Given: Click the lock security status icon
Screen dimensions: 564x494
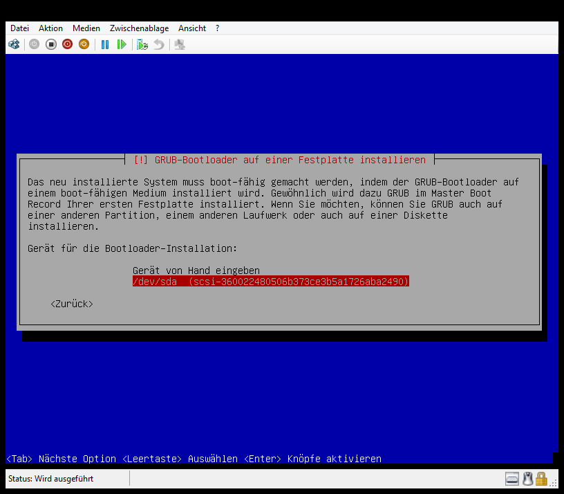Looking at the screenshot, I should click(x=541, y=479).
